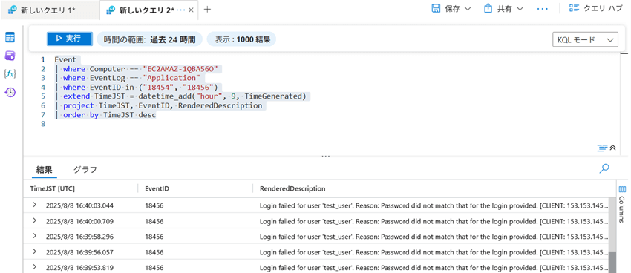Open the Columns side panel
Viewport: 631px width, 273px height.
click(x=622, y=204)
